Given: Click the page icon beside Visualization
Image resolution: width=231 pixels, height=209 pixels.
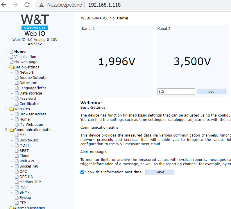Looking at the screenshot, I should 12,57.
